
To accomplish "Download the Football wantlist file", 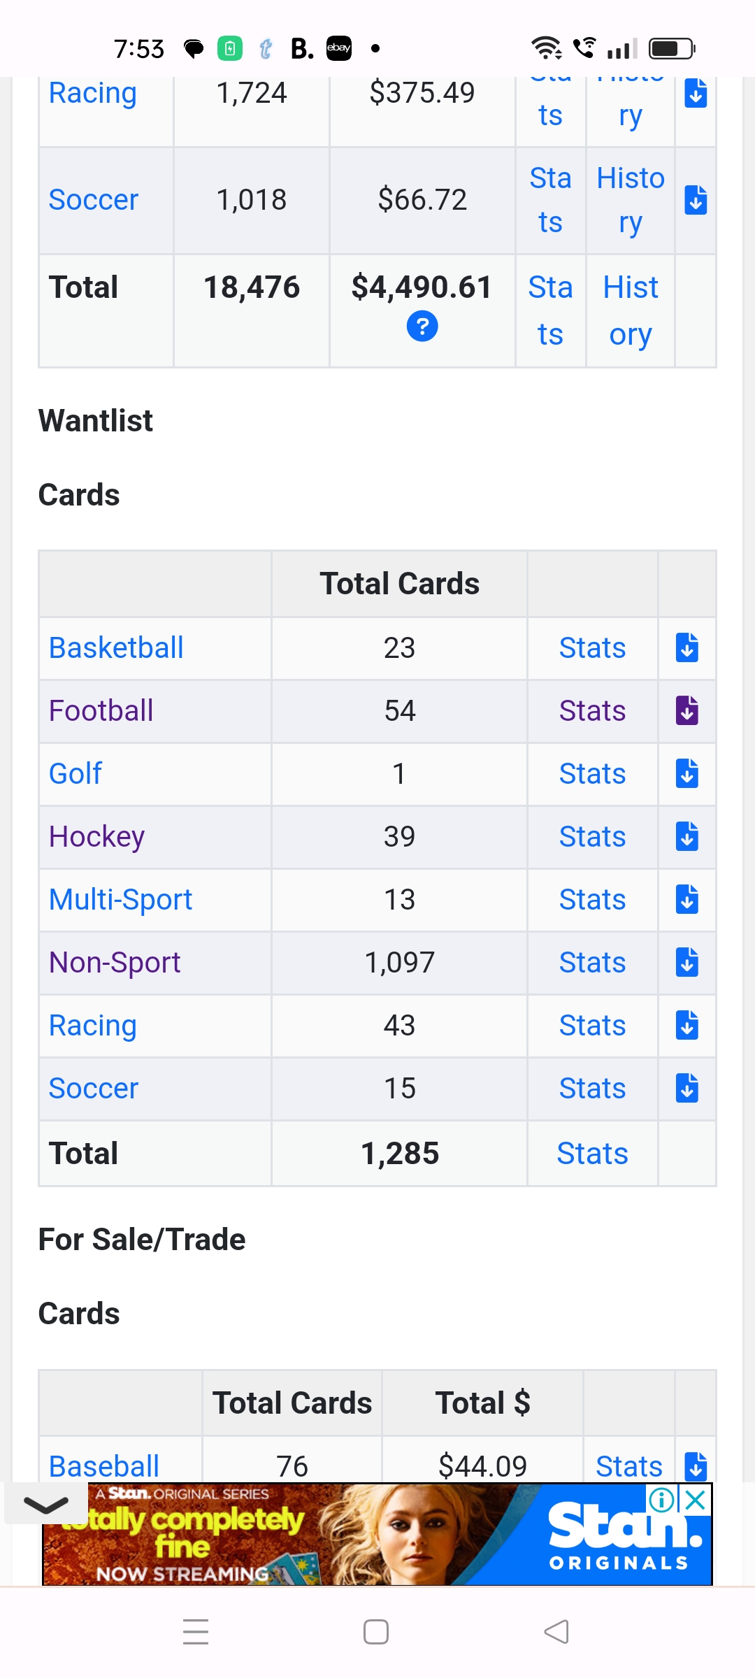I will (x=687, y=710).
